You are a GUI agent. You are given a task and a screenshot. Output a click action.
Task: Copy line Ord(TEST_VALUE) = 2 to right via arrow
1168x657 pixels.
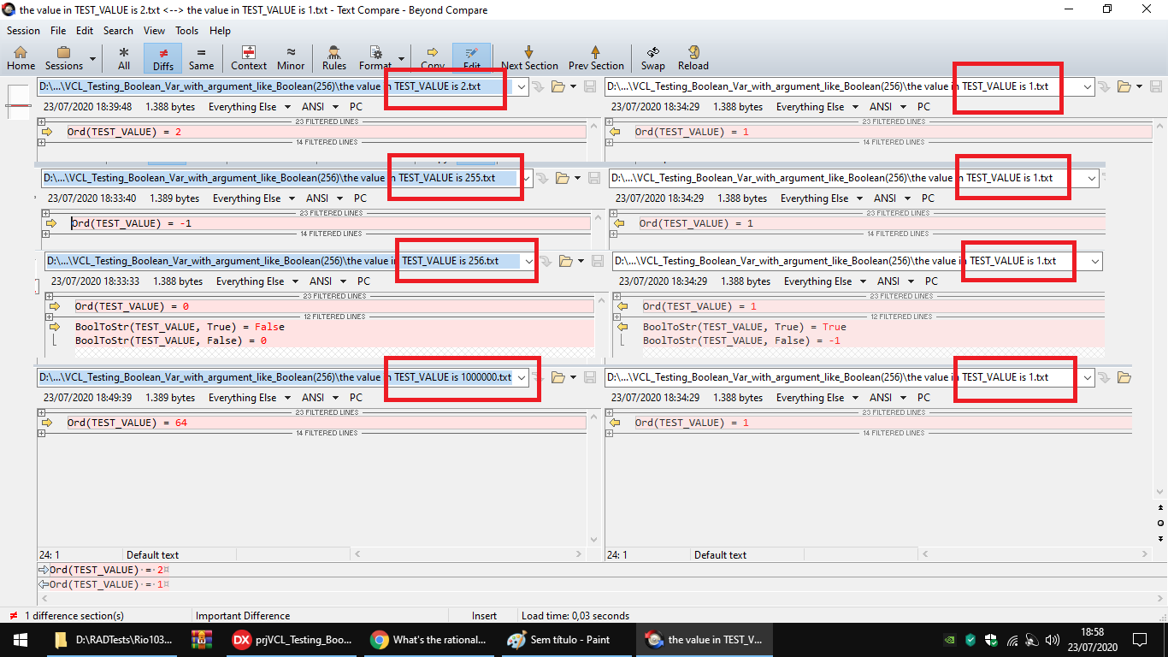click(48, 132)
